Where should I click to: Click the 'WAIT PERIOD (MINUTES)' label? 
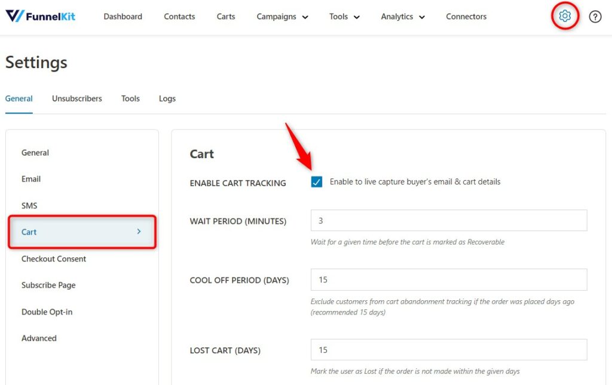238,221
